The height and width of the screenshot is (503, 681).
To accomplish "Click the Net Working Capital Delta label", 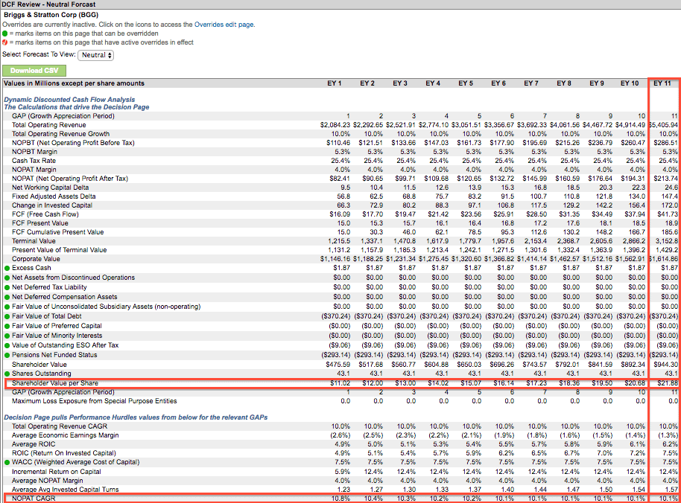I will click(51, 188).
